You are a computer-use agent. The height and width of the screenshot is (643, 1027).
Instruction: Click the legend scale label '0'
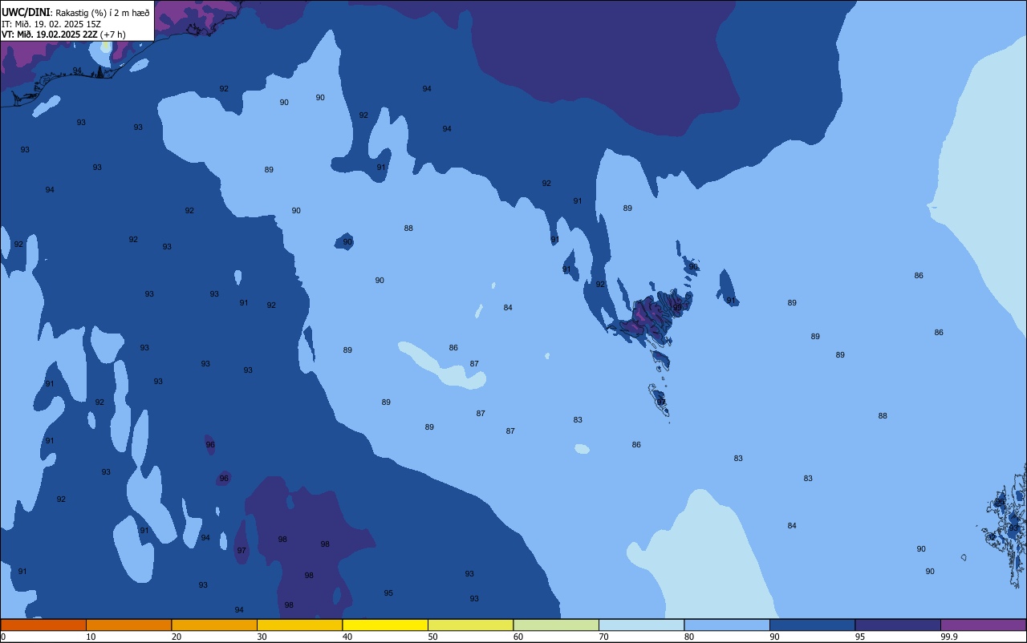click(3, 637)
